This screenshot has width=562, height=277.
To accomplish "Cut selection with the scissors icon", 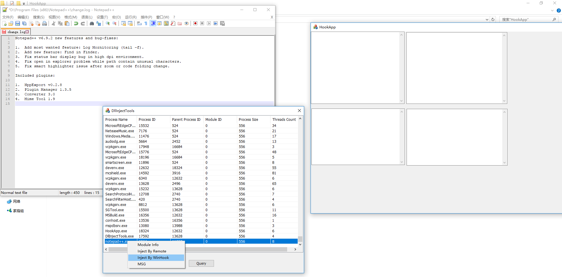I will click(x=54, y=23).
